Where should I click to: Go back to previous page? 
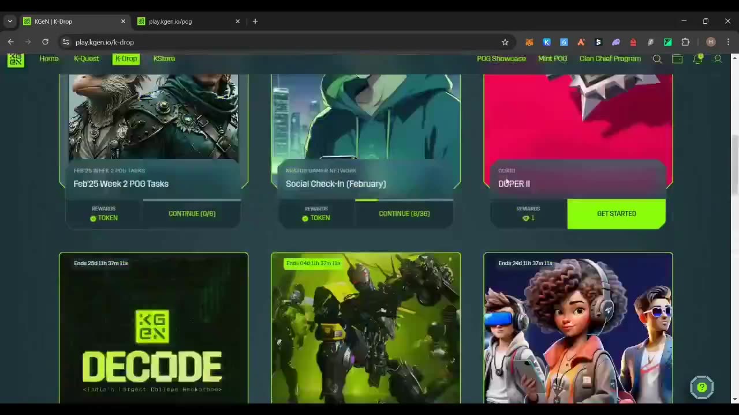pos(10,42)
